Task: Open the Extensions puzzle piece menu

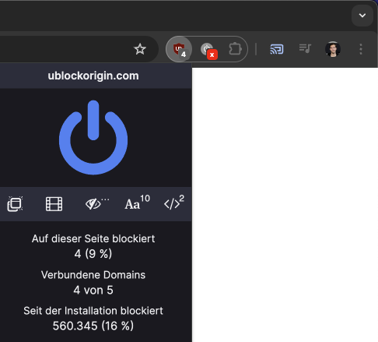Action: (x=235, y=49)
